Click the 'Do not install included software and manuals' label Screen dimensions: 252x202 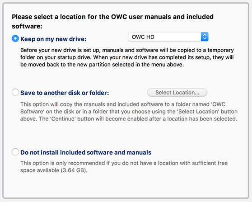(86, 152)
